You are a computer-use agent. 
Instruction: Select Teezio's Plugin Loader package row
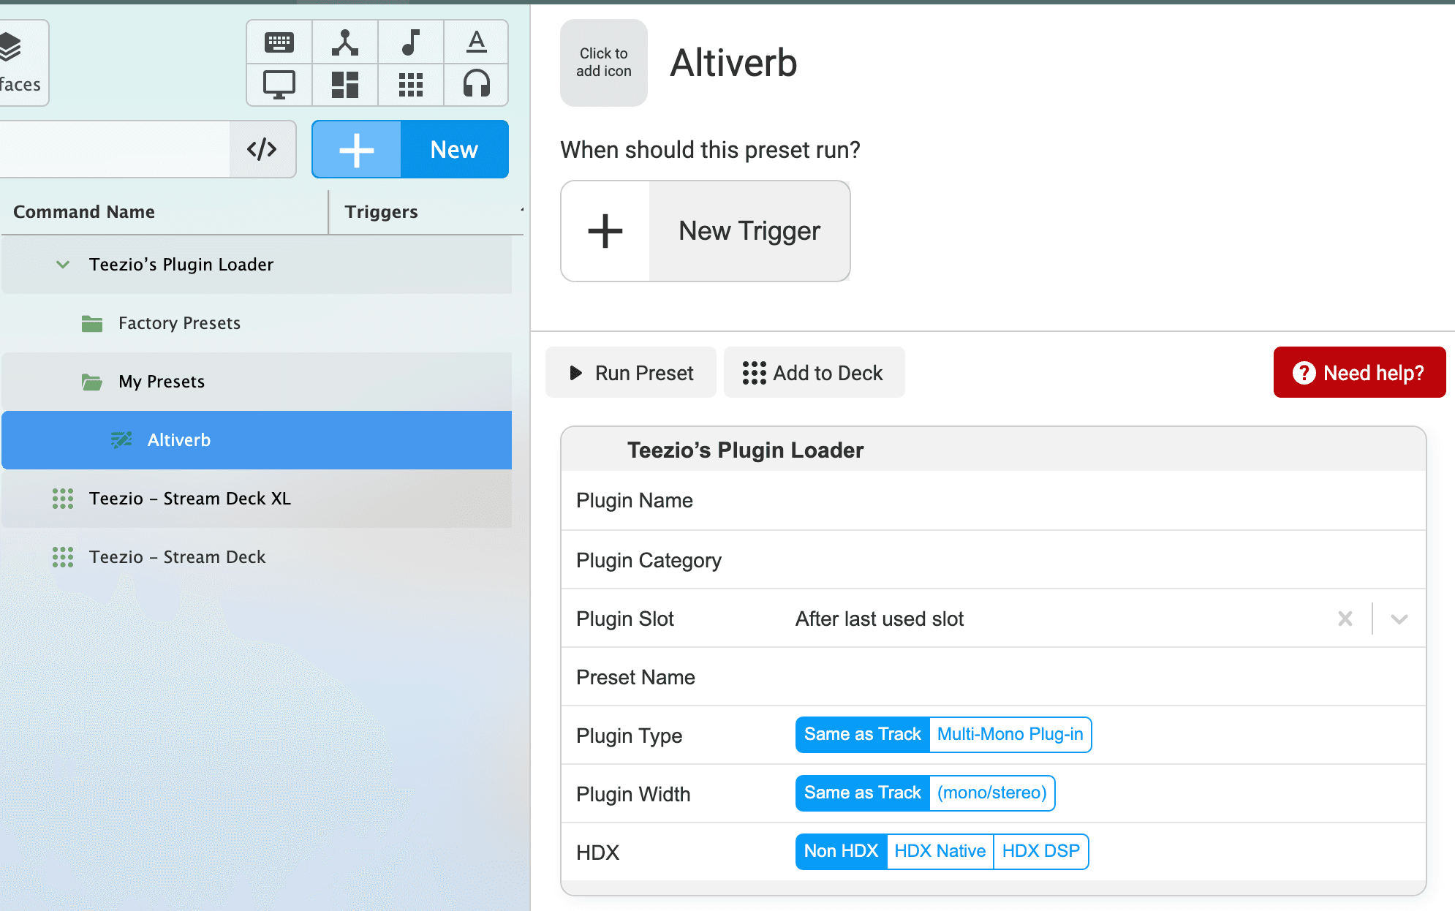(x=257, y=265)
